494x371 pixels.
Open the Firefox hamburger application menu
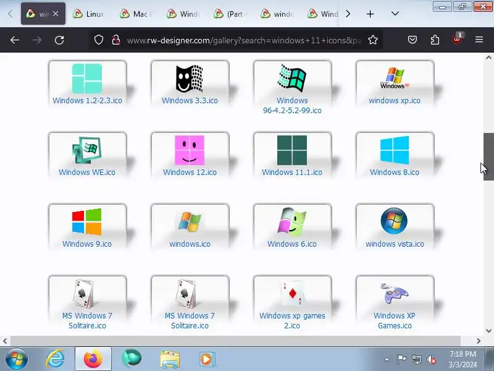click(x=479, y=40)
